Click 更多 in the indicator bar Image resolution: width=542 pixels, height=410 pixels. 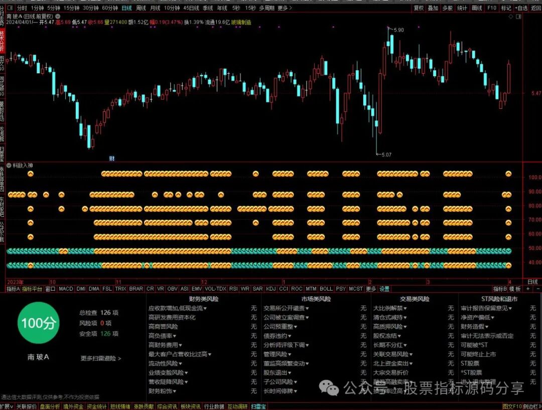point(370,289)
